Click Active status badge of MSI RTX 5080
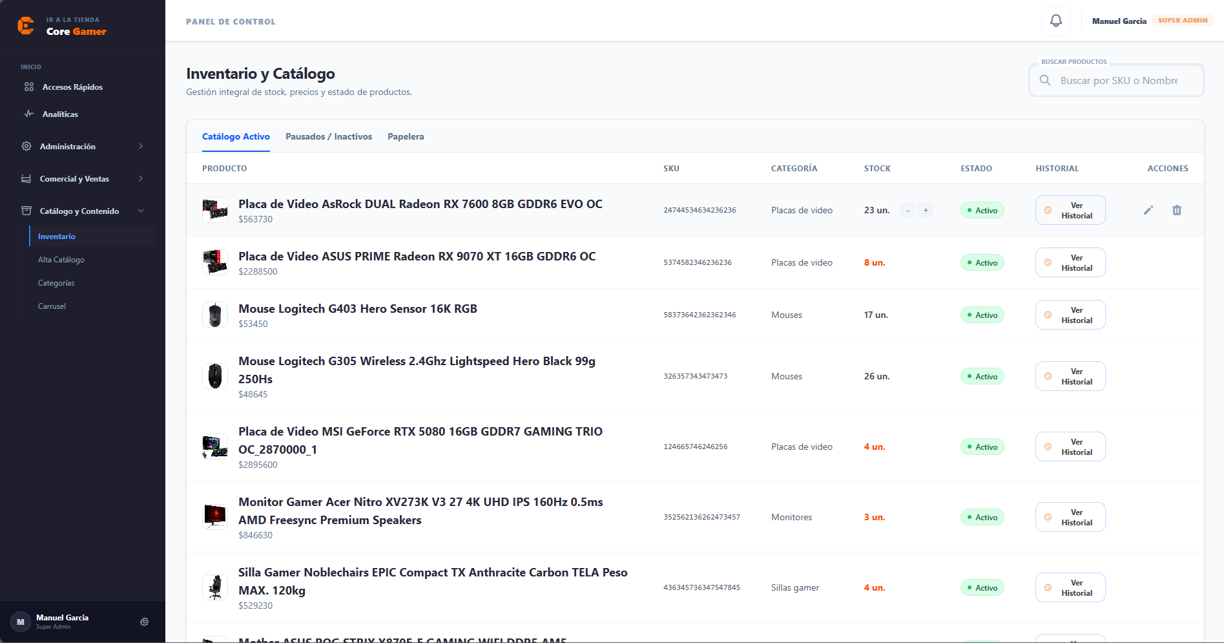 (x=982, y=447)
